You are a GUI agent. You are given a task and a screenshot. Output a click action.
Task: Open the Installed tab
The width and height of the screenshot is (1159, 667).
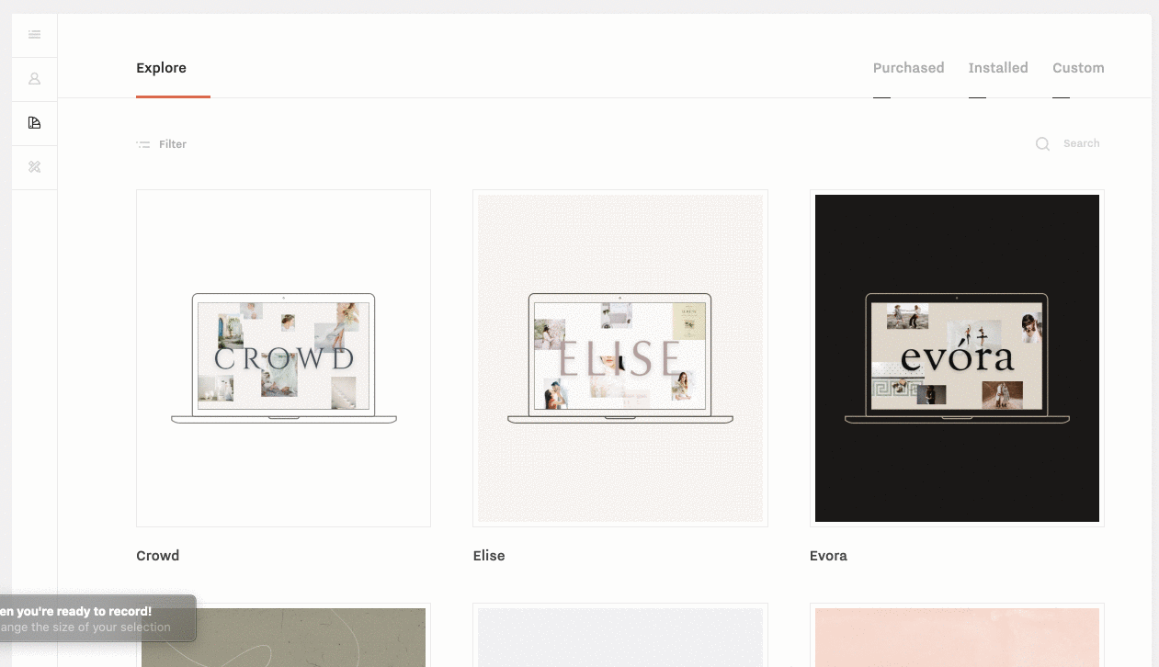(x=998, y=68)
